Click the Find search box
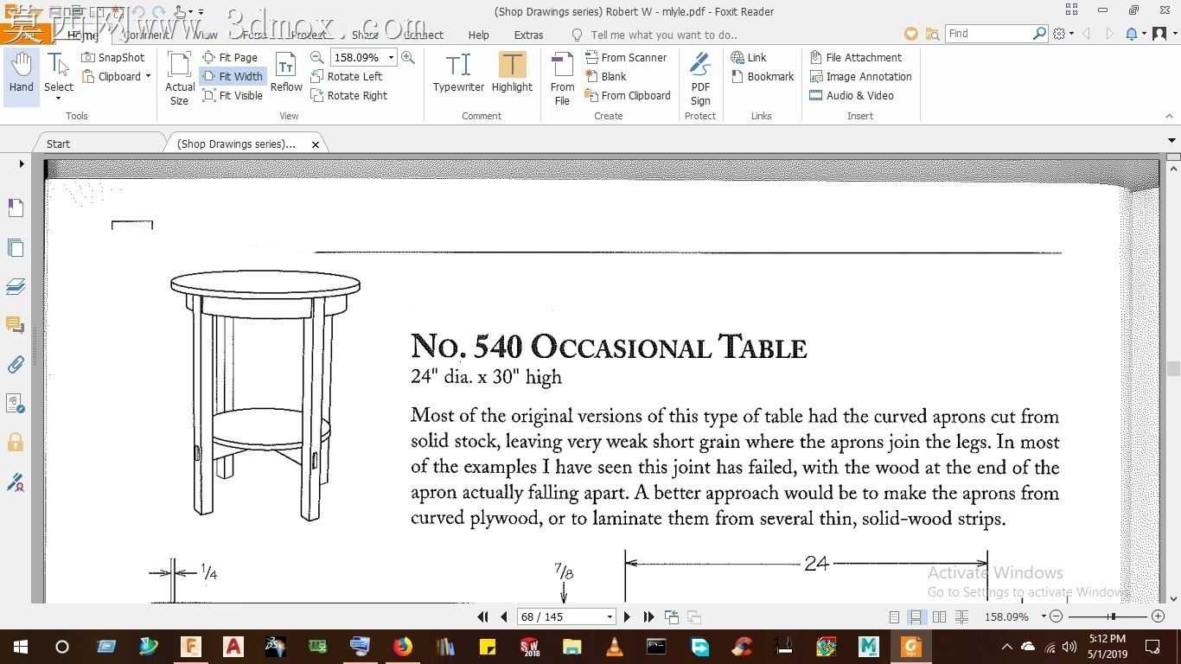The height and width of the screenshot is (664, 1181). click(x=988, y=33)
